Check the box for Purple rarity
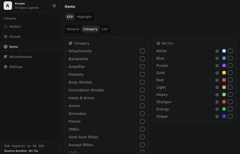 click(x=230, y=65)
